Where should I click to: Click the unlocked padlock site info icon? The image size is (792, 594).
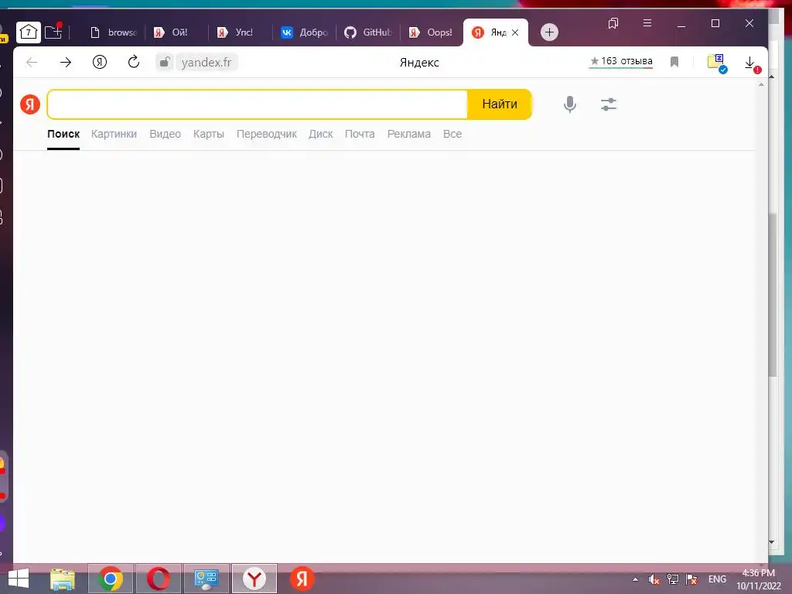coord(164,62)
